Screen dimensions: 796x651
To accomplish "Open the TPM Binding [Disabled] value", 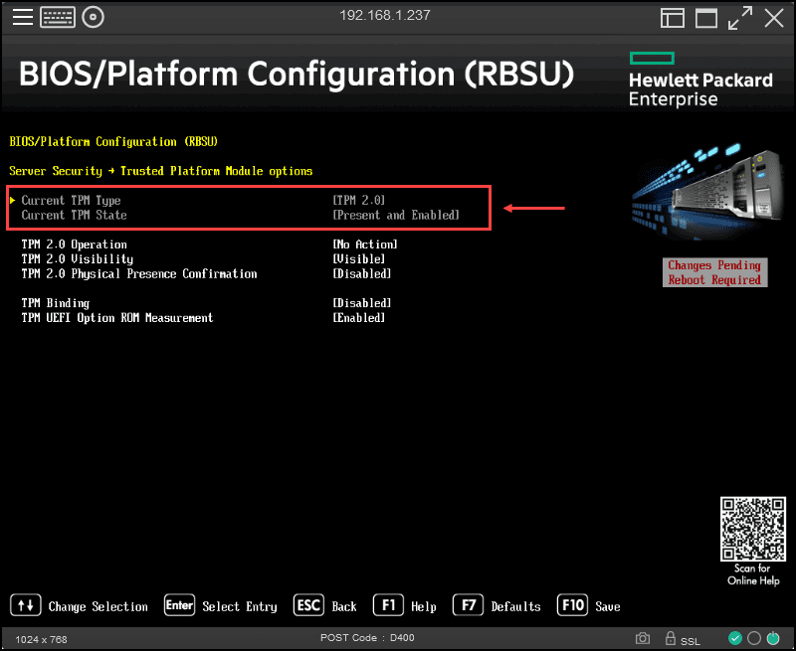I will coord(362,303).
